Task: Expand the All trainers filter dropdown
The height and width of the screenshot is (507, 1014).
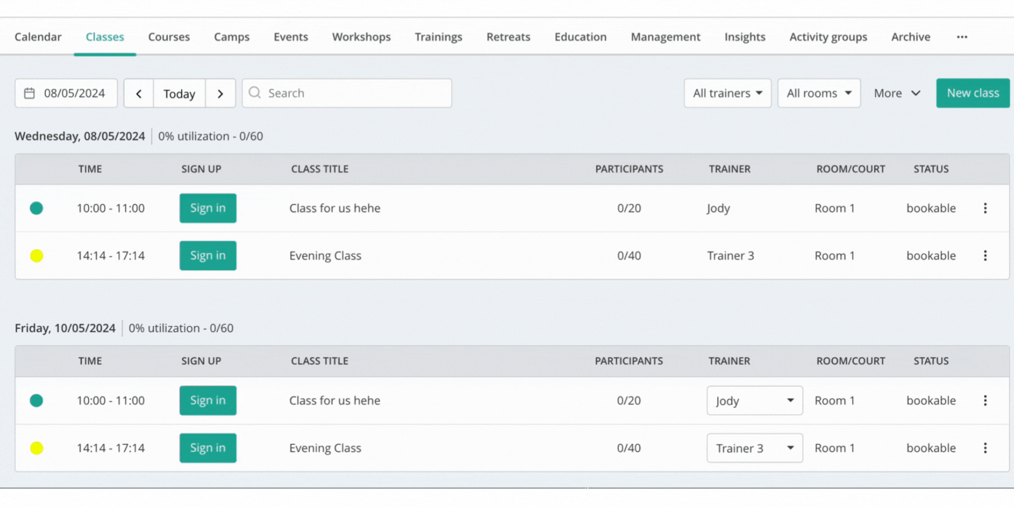Action: (x=727, y=93)
